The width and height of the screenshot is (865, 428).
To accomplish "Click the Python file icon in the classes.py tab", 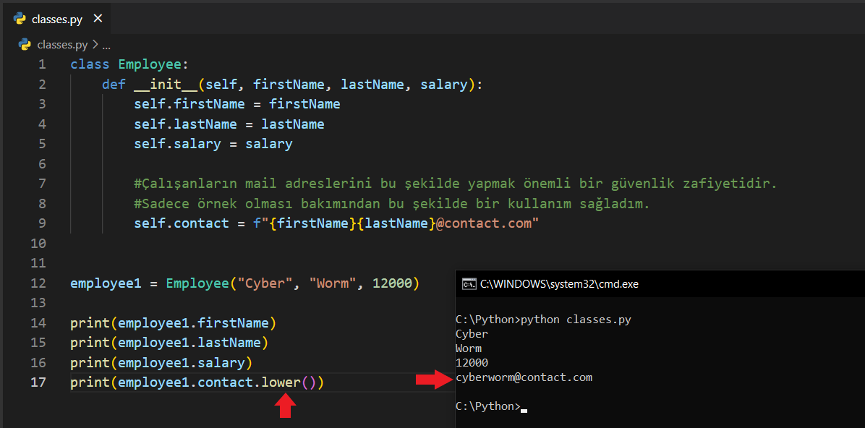I will (x=20, y=19).
